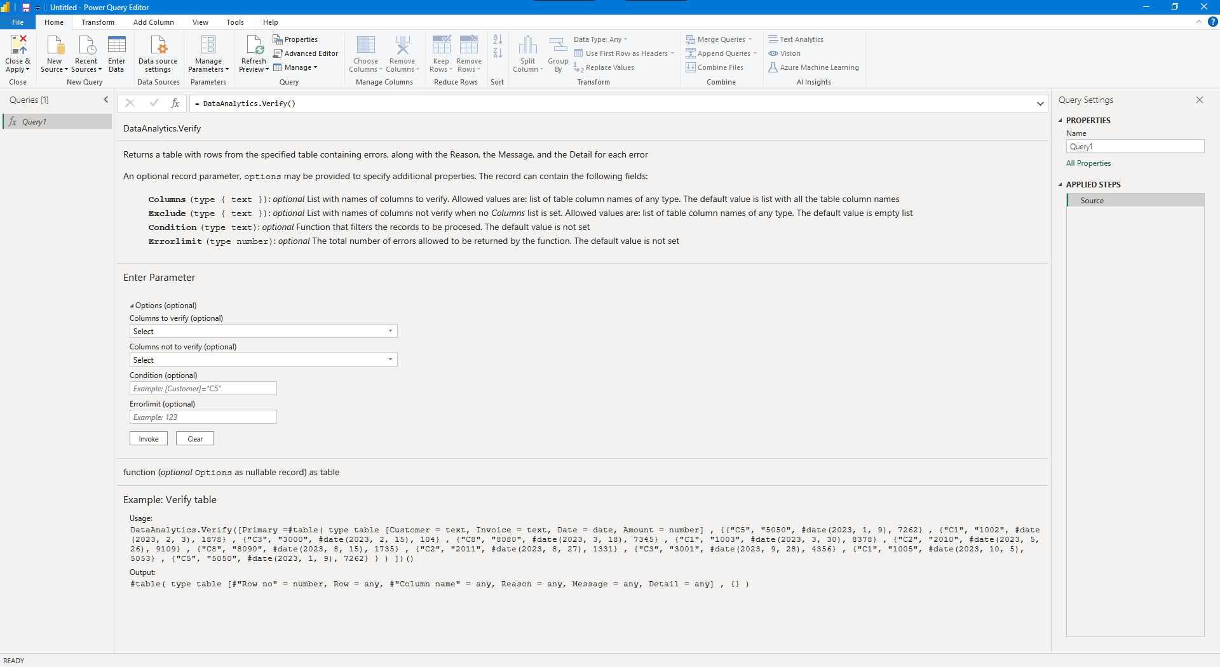
Task: Close the Query Settings pane
Action: point(1200,100)
